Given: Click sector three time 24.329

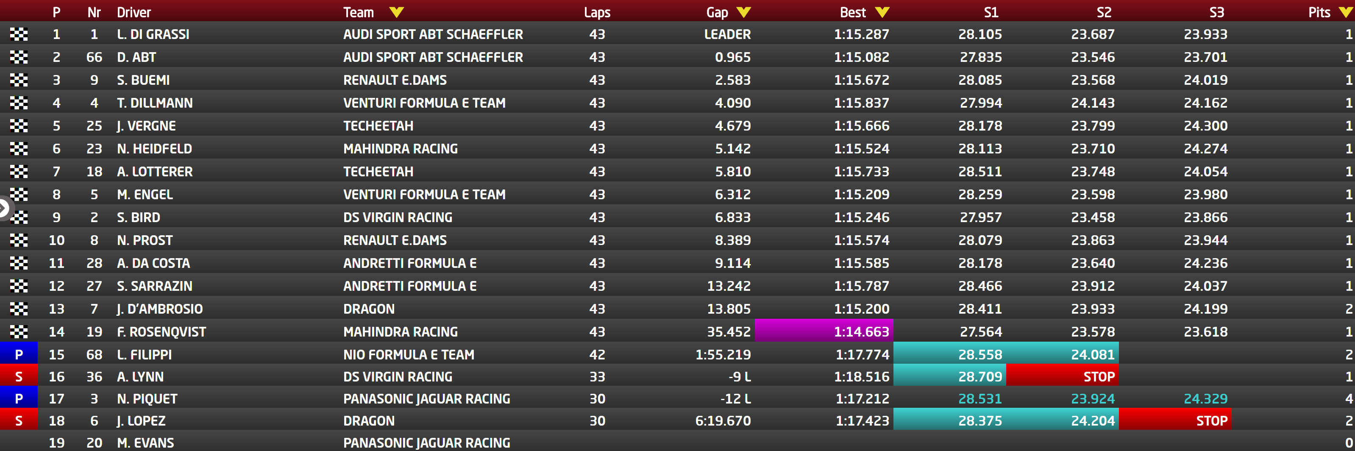Looking at the screenshot, I should [x=1206, y=398].
